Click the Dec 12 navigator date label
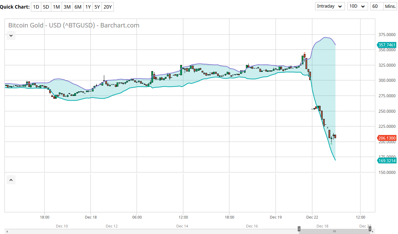 click(112, 226)
